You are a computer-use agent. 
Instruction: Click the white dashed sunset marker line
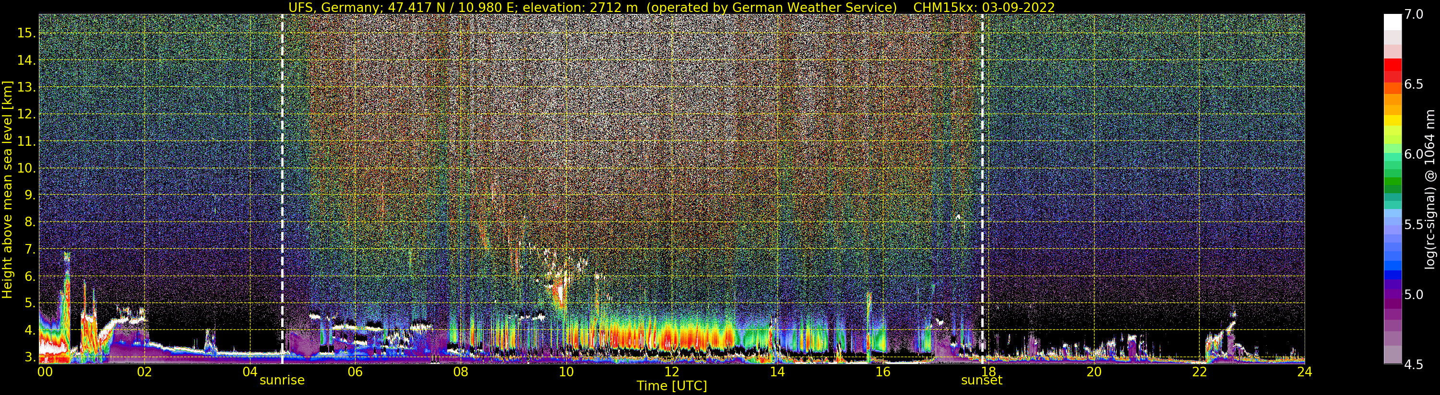point(982,188)
